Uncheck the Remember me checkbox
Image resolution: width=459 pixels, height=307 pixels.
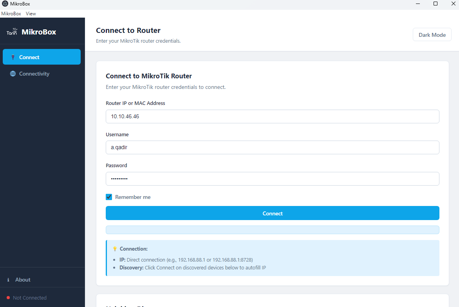[x=109, y=197]
